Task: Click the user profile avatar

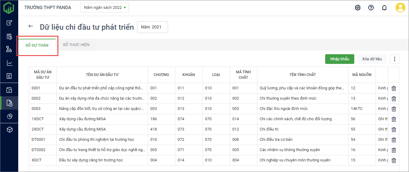Action: (x=400, y=8)
